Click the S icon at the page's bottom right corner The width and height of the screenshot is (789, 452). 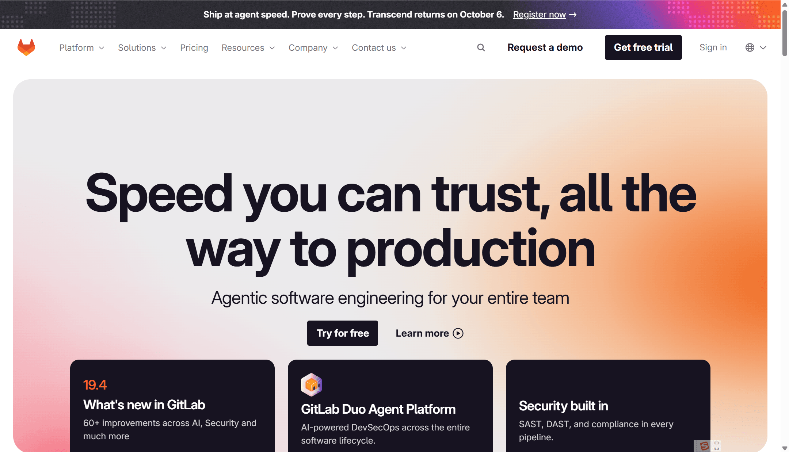click(704, 446)
